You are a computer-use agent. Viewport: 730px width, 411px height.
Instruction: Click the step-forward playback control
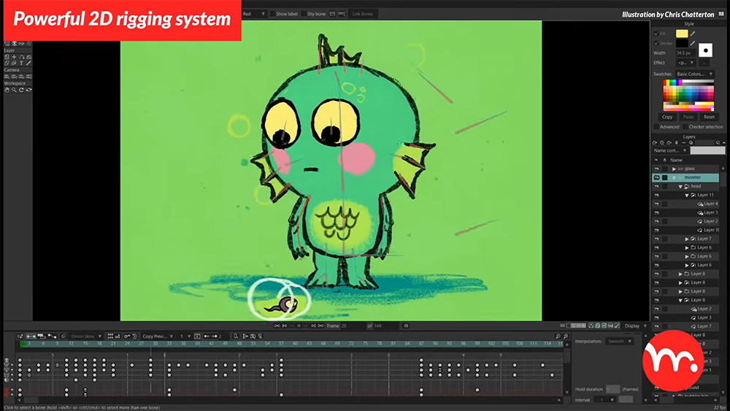coord(313,326)
